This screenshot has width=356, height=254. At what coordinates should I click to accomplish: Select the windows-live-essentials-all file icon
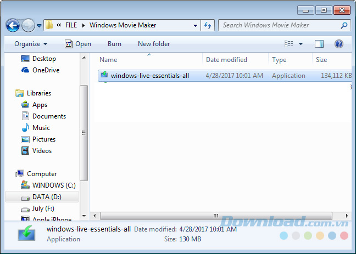pos(104,76)
